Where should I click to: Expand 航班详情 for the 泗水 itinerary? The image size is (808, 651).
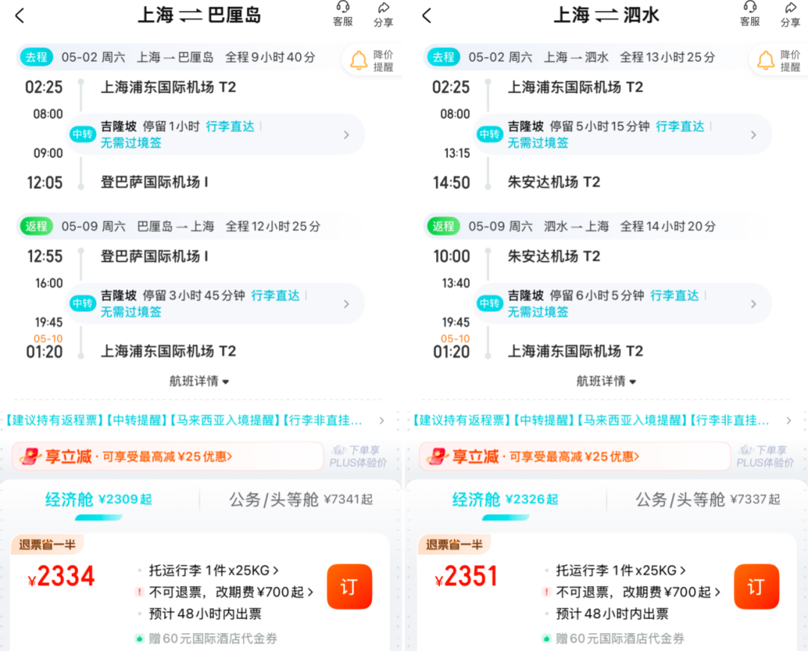click(606, 381)
